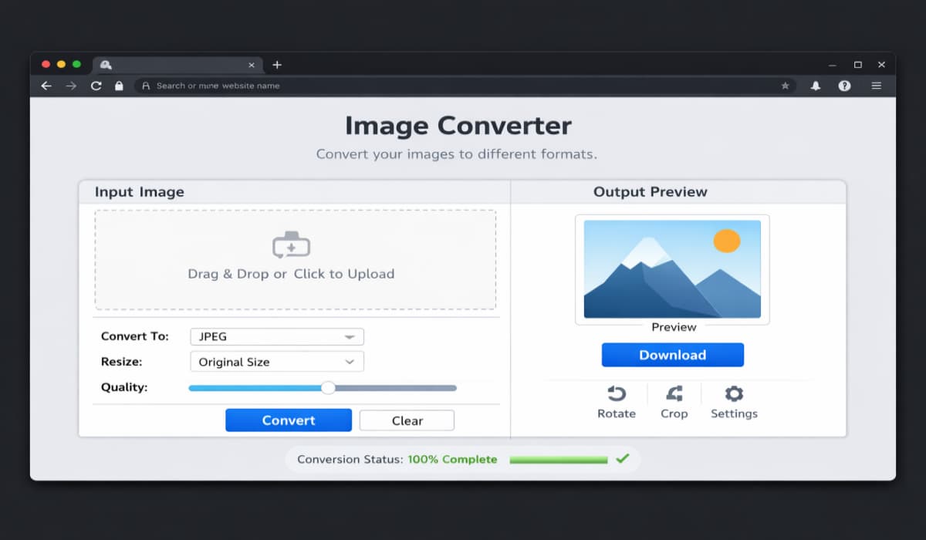
Task: Open the browser hamburger menu
Action: [x=877, y=86]
